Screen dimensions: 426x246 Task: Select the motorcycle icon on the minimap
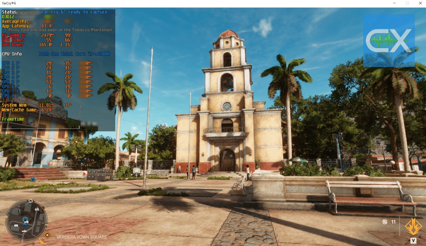pos(37,209)
